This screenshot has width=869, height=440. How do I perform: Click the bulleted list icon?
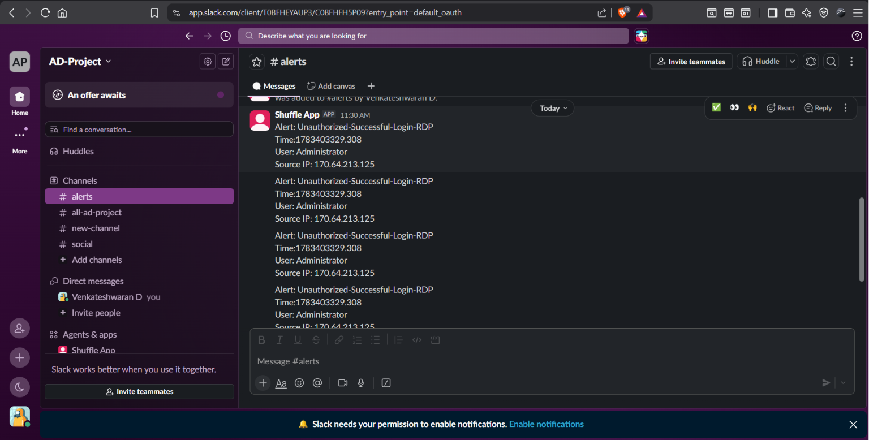click(375, 340)
